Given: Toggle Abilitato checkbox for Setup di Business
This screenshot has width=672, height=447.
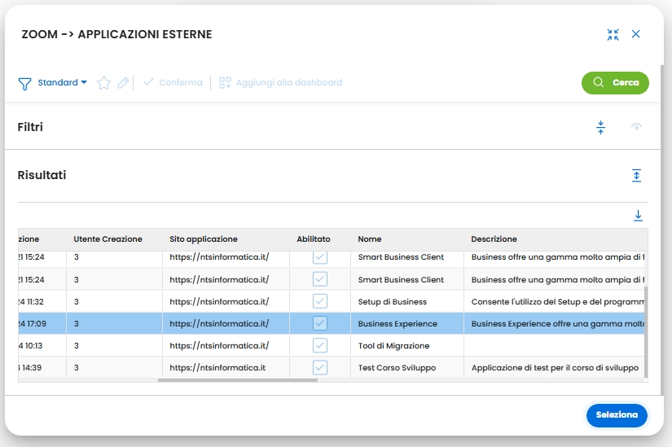Looking at the screenshot, I should (x=320, y=301).
